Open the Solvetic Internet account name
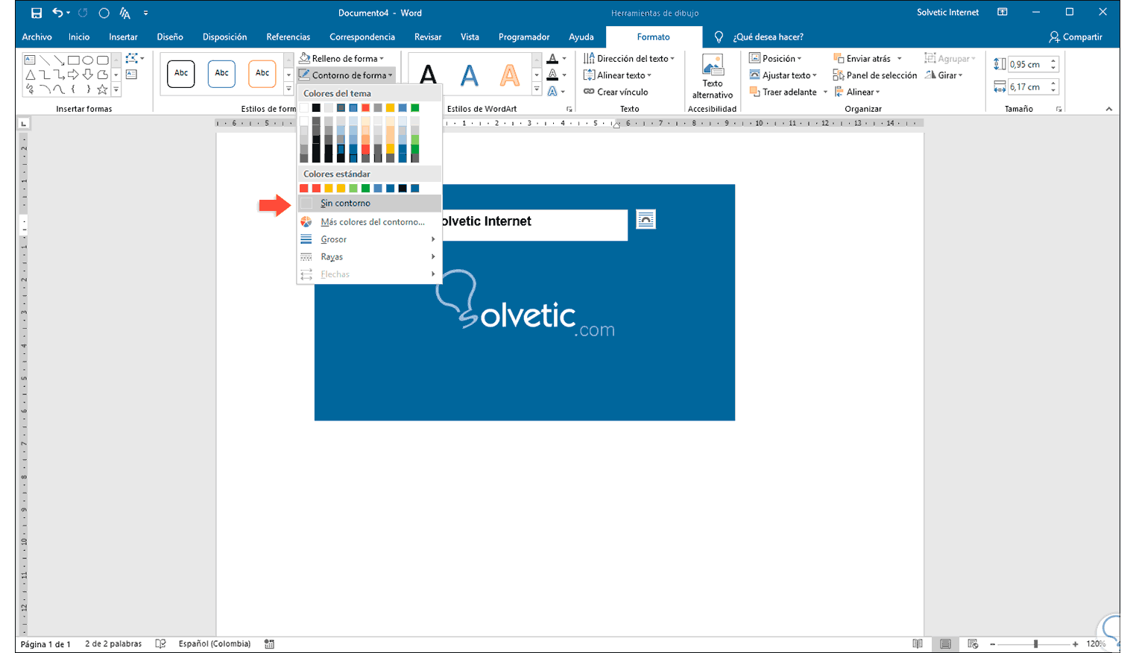Image resolution: width=1136 pixels, height=653 pixels. [947, 13]
